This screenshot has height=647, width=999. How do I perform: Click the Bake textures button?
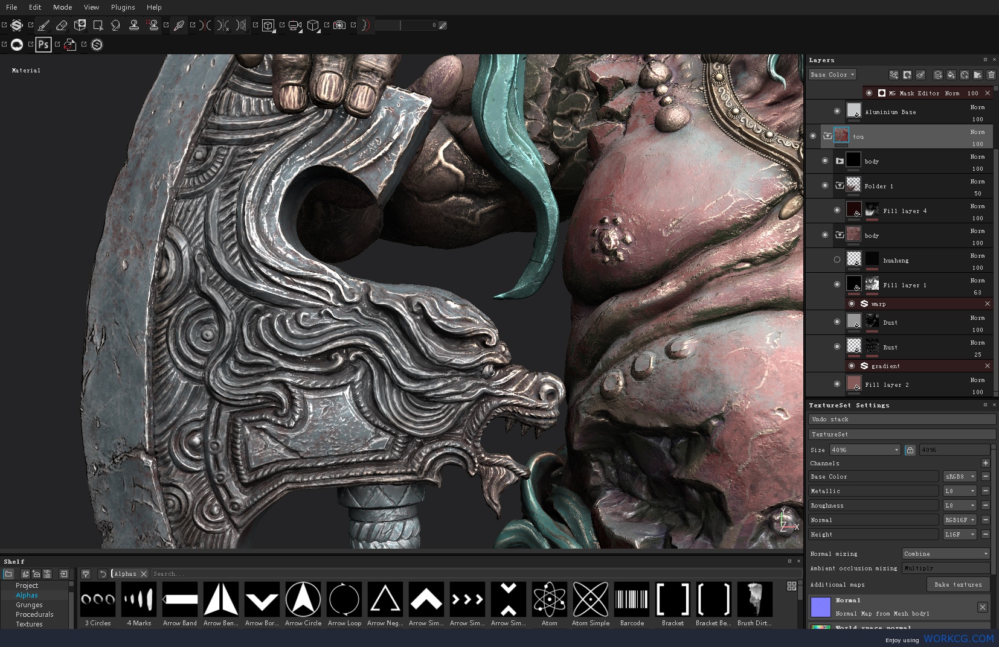[x=958, y=584]
